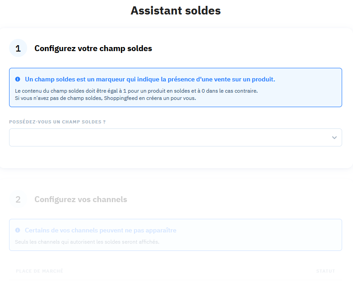Click the blue info icon in champ soldes notice

point(18,79)
